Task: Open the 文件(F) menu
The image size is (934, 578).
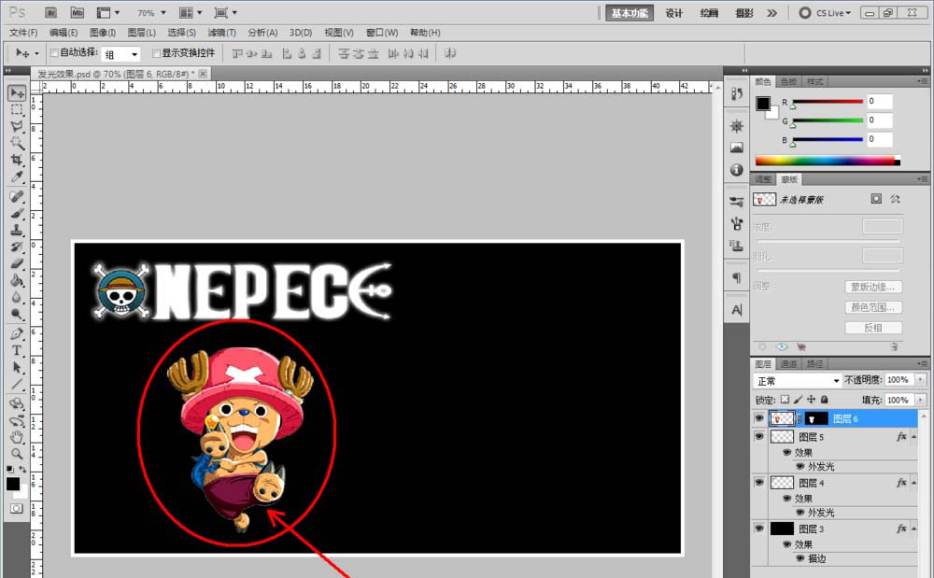Action: pos(23,33)
